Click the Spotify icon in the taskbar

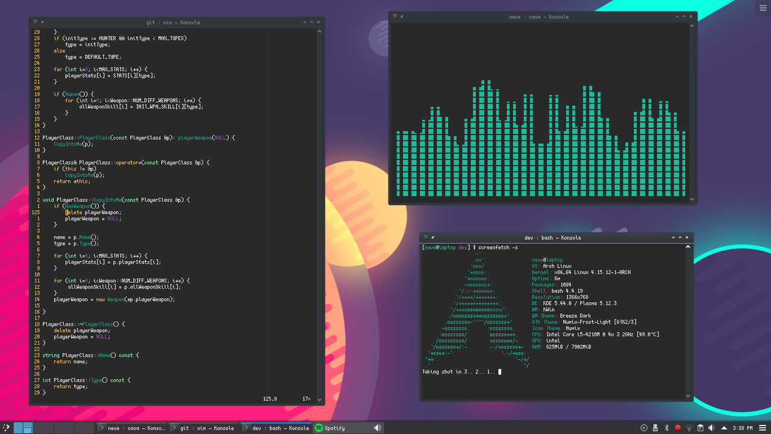[x=319, y=428]
